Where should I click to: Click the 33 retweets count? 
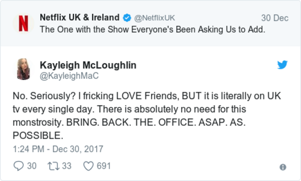[67, 166]
